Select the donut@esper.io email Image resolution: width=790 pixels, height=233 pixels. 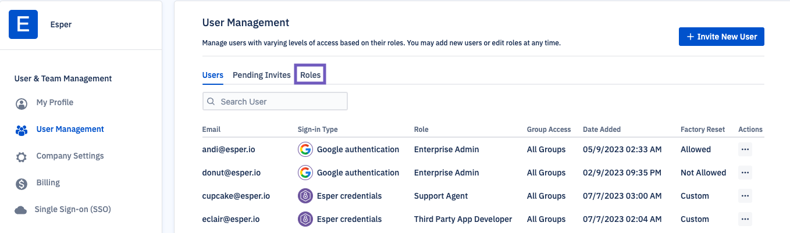click(x=232, y=173)
